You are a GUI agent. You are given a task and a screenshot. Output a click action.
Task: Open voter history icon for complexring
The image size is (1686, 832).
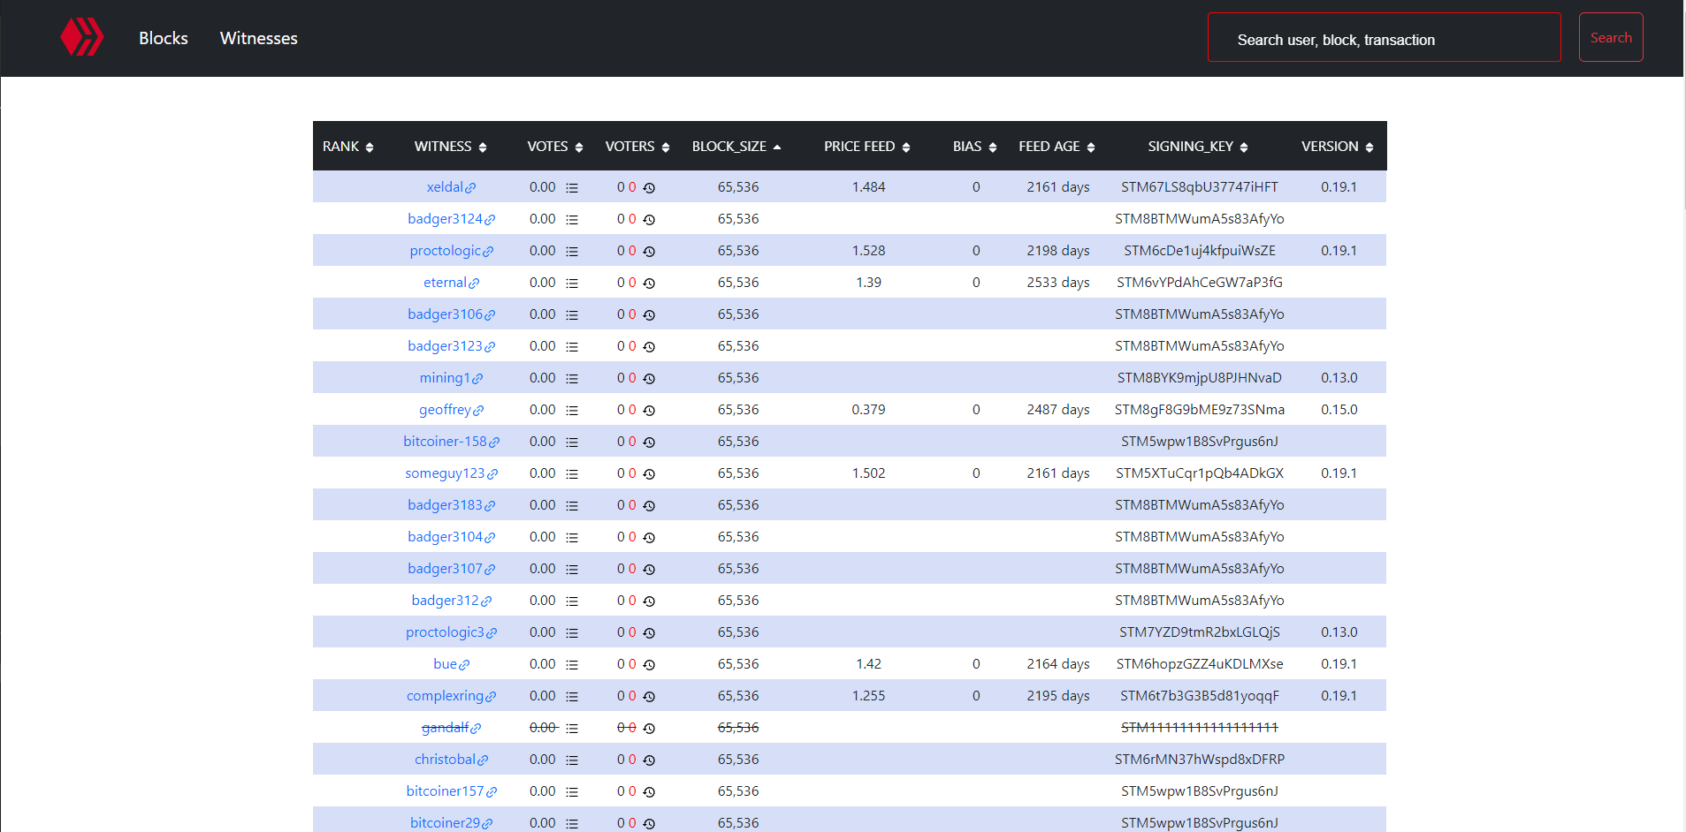pos(649,697)
